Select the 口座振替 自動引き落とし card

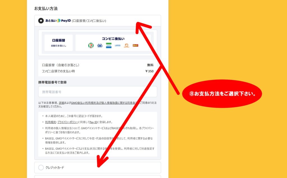point(59,43)
